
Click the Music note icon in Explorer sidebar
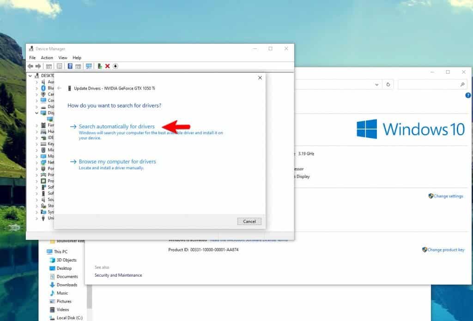point(52,293)
